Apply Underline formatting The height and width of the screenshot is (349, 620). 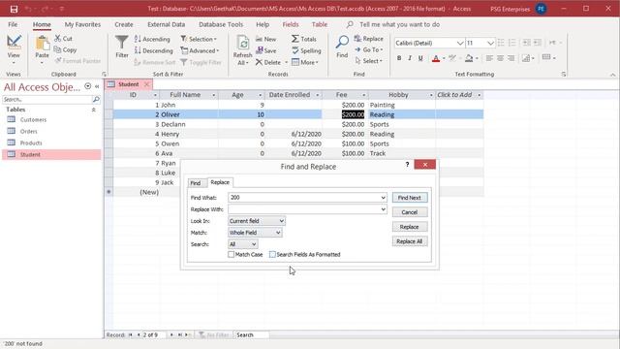pos(420,58)
